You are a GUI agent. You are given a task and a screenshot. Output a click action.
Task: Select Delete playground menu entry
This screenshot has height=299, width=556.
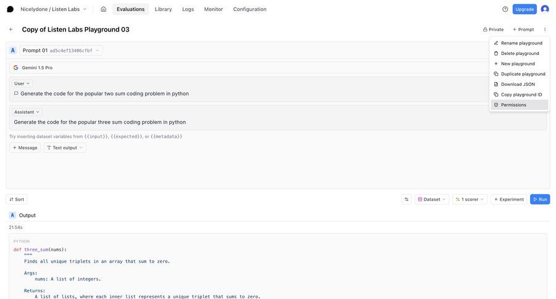point(519,53)
